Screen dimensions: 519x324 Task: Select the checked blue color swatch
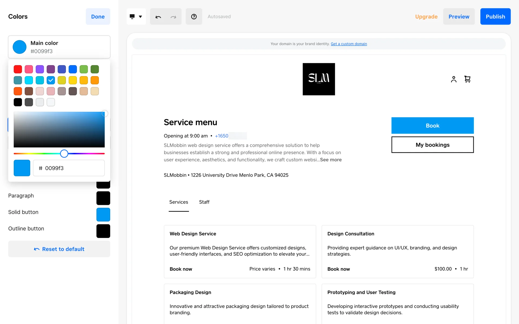click(51, 80)
